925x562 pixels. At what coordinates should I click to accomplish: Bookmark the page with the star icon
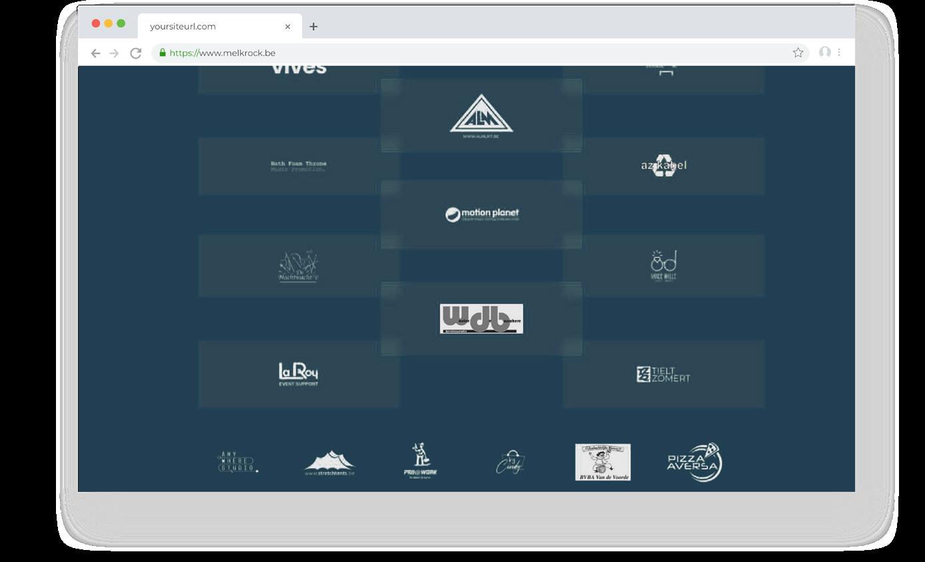click(798, 53)
